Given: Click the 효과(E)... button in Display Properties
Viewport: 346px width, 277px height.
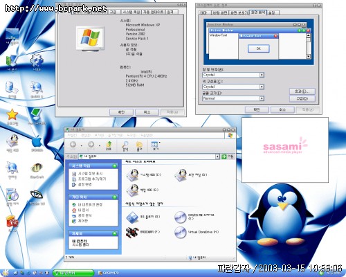Looking at the screenshot, I should [x=302, y=91].
